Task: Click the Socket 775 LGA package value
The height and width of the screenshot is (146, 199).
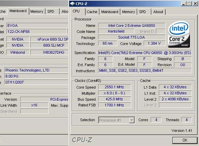Action: click(132, 37)
